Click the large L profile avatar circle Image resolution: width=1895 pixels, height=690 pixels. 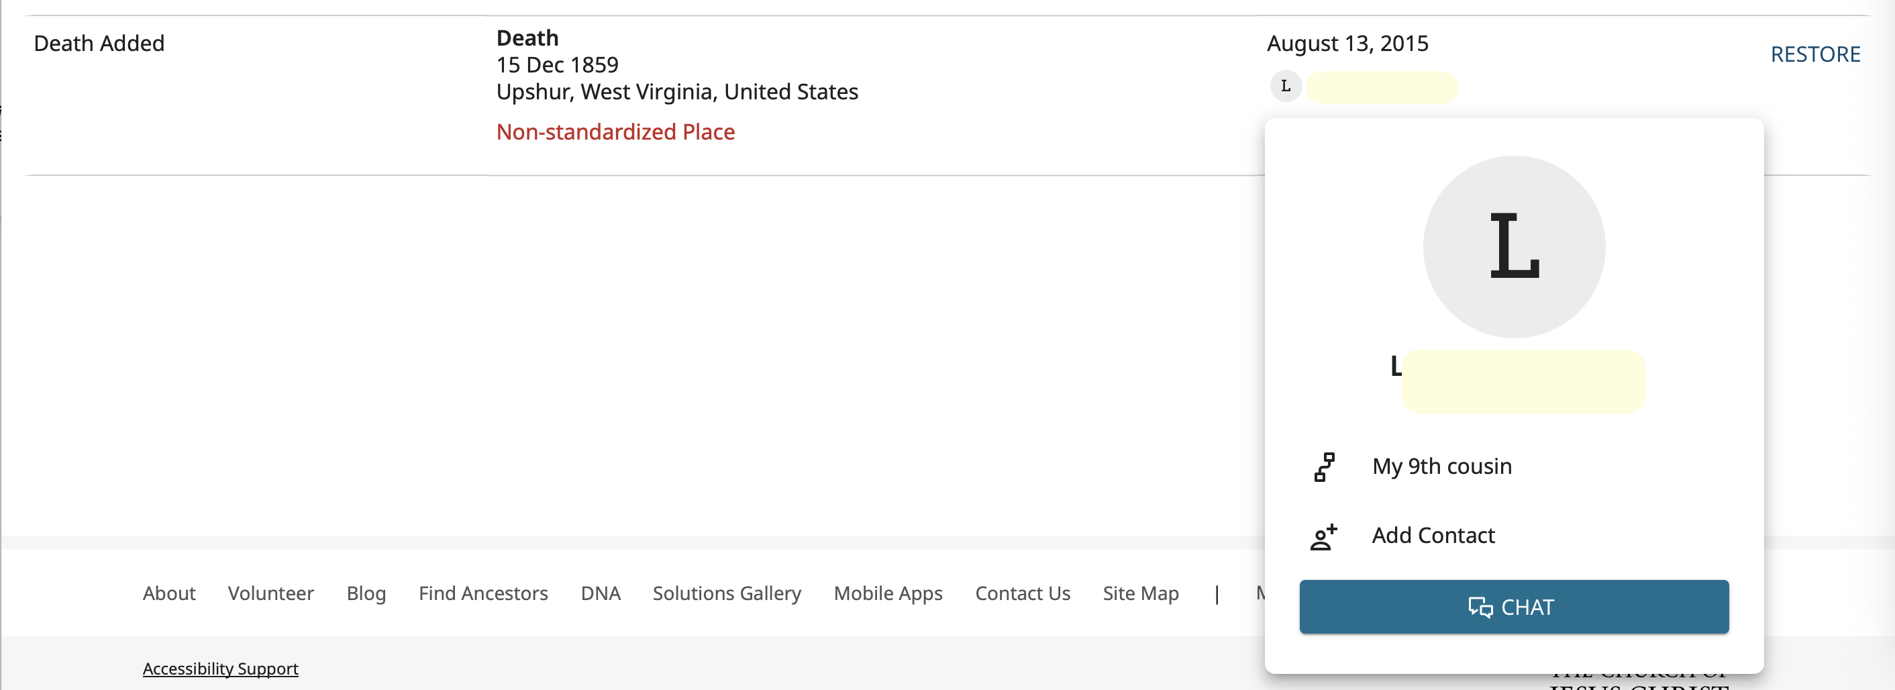pos(1514,246)
